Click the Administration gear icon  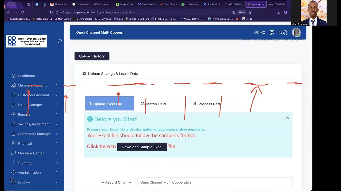[13, 172]
